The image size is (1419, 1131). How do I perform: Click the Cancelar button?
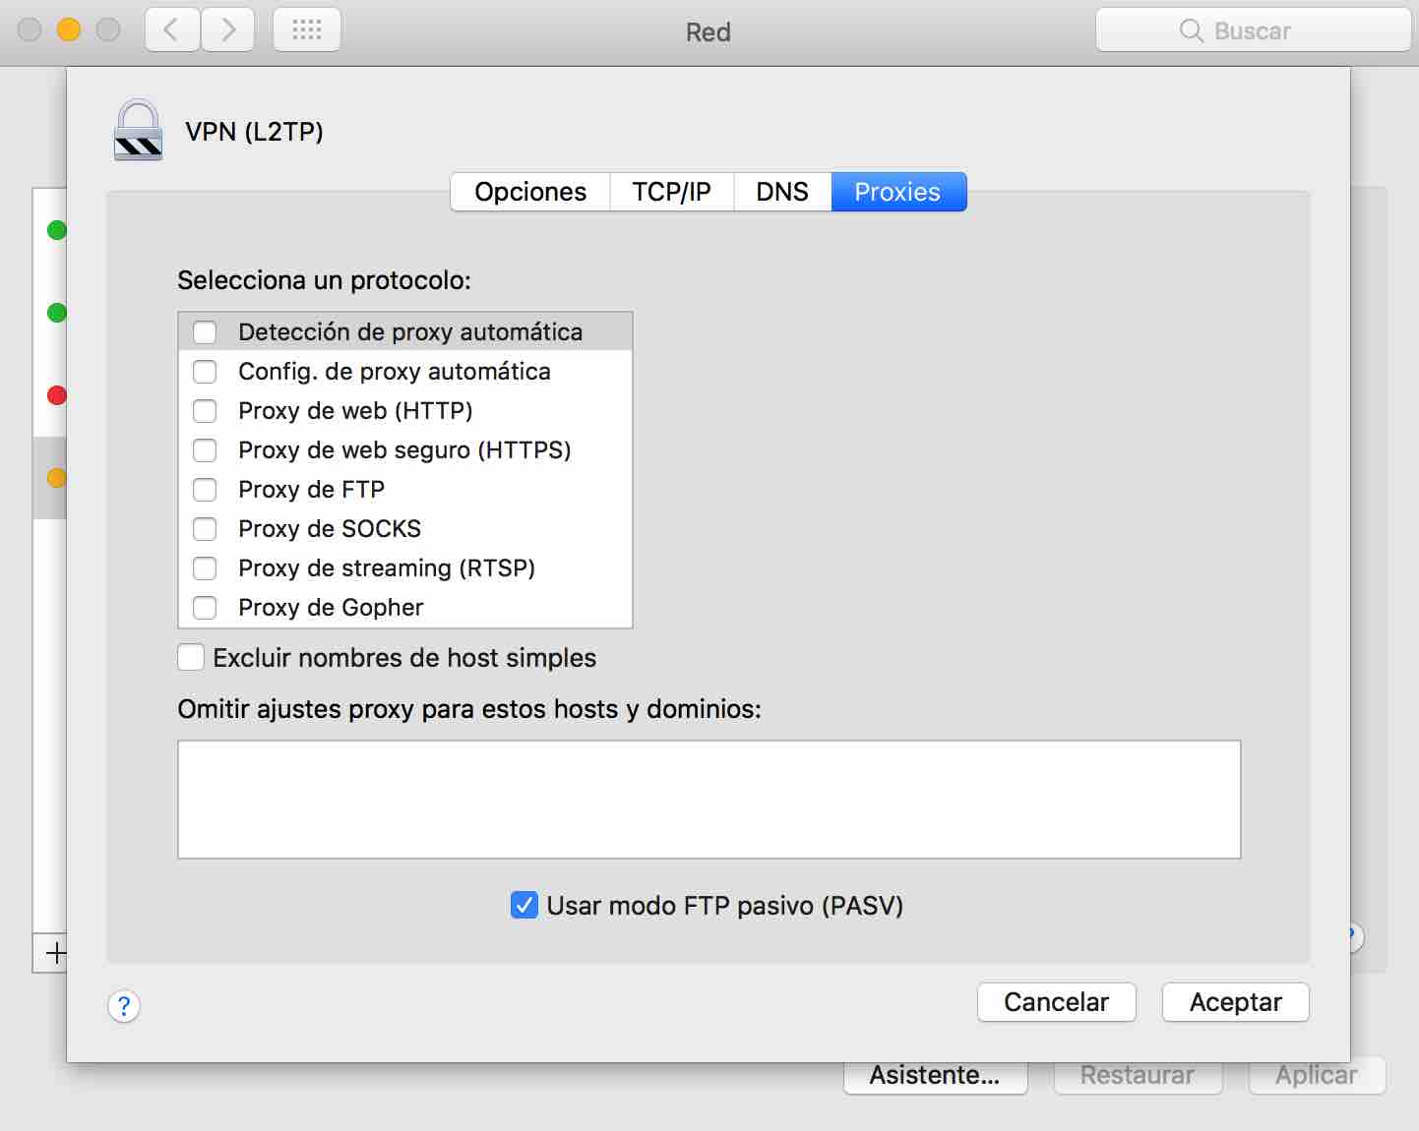[1056, 1002]
